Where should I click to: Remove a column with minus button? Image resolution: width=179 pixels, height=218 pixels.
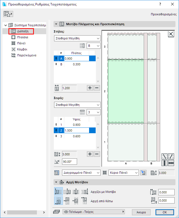point(97,88)
